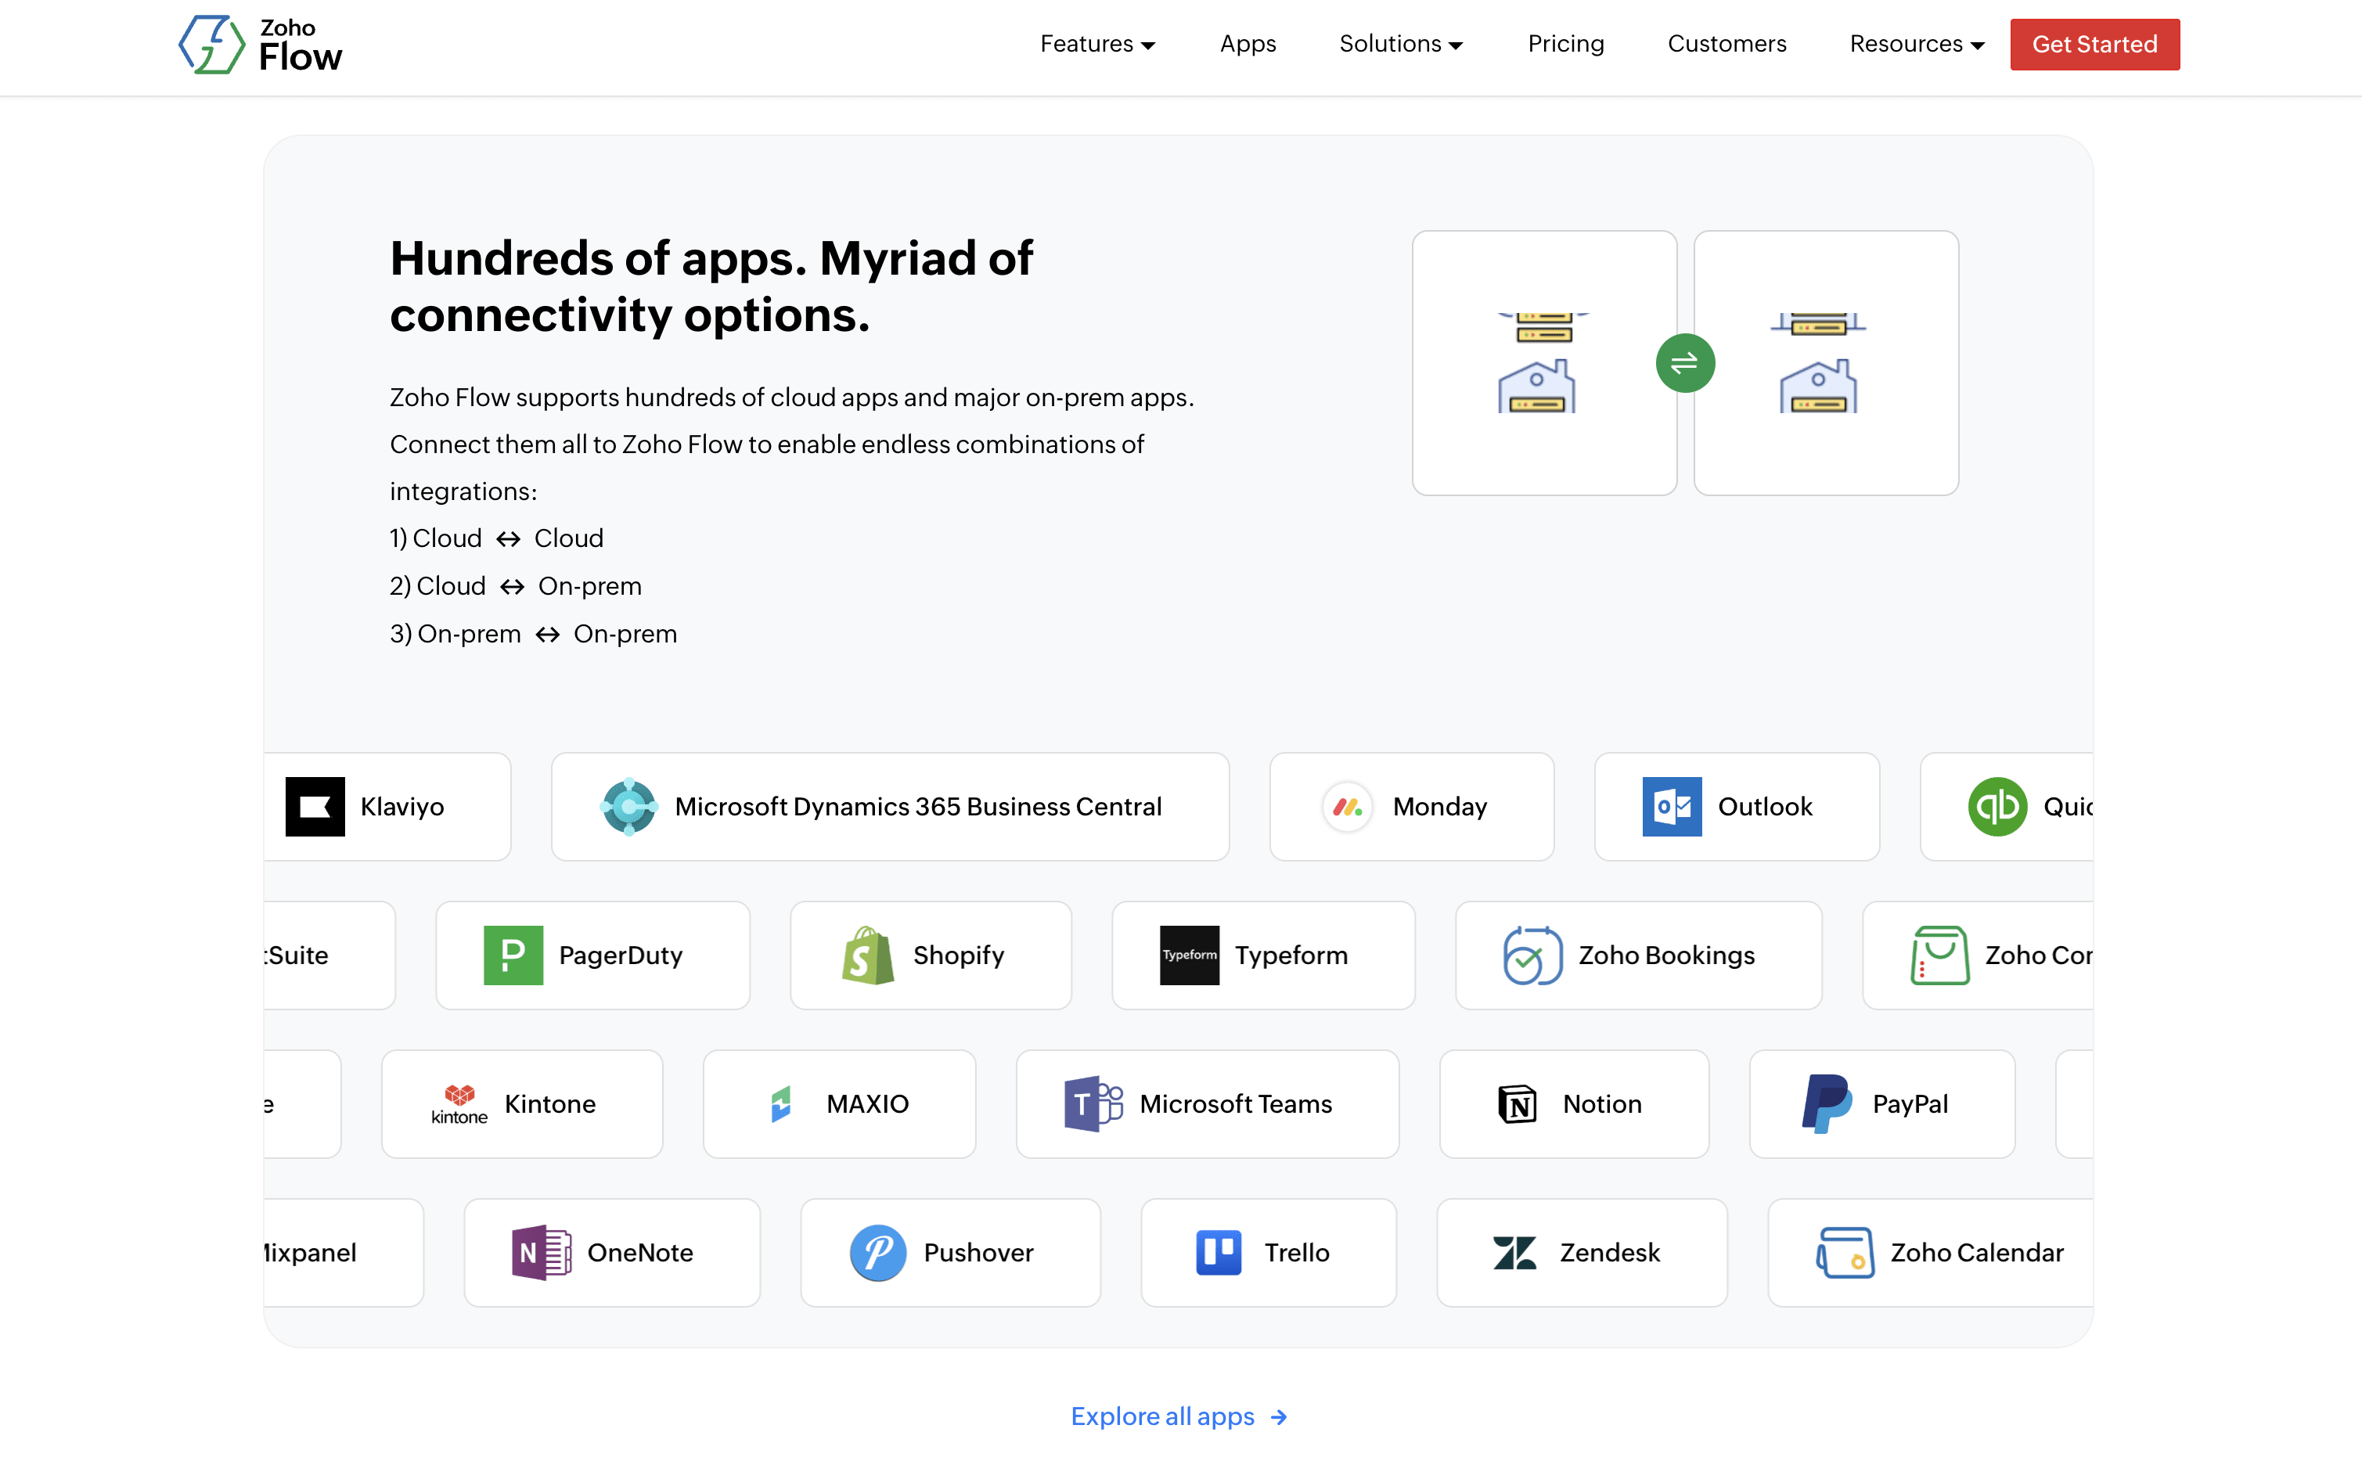The image size is (2362, 1479).
Task: Click the Kintone label text
Action: coord(549,1103)
